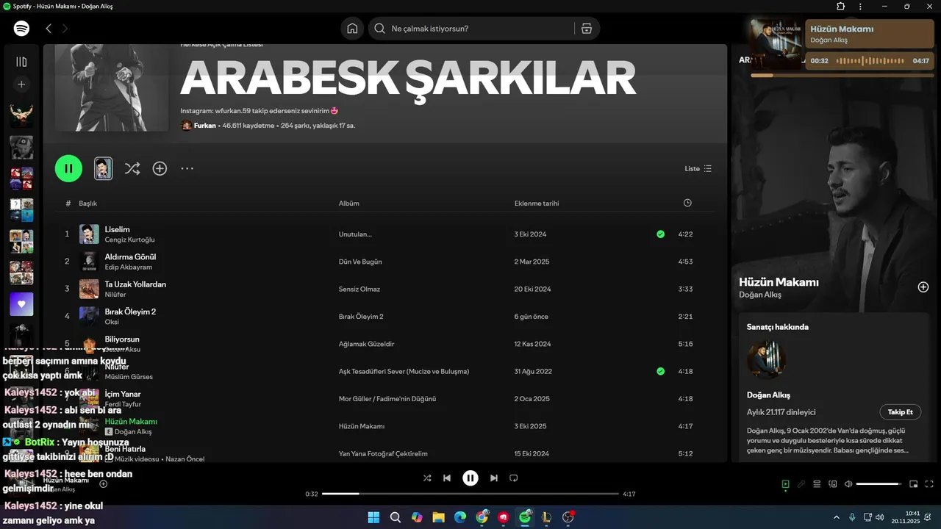Viewport: 941px width, 529px height.
Task: Toggle playlist shuffle next to preview thumbnail
Action: 132,168
